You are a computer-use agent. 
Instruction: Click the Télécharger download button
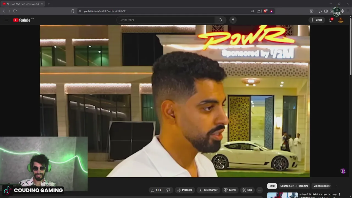[208, 190]
